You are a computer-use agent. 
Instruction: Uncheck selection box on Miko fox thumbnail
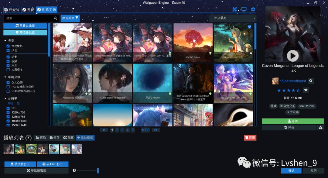249,27
